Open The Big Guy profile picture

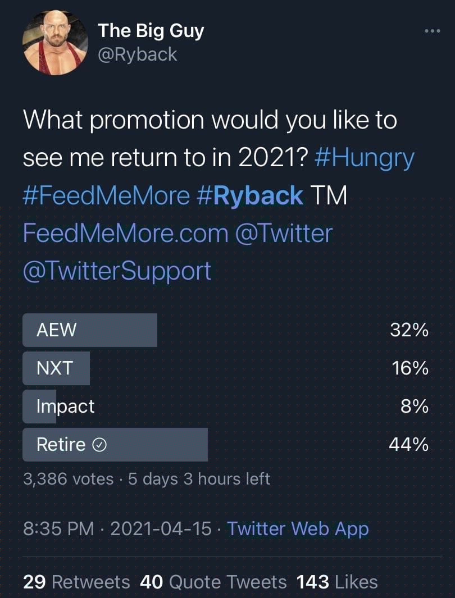click(x=55, y=42)
